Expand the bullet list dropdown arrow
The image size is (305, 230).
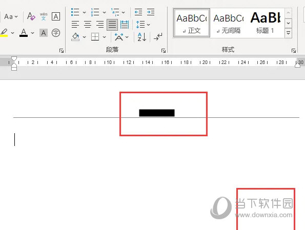(84, 12)
